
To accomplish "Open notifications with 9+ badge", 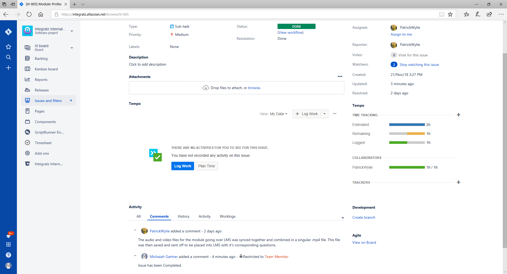I will click(x=9, y=235).
